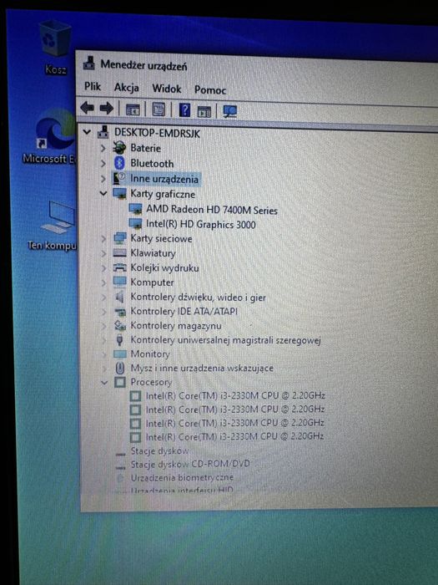This screenshot has width=438, height=585.
Task: Expand the Bluetooth category
Action: [103, 164]
